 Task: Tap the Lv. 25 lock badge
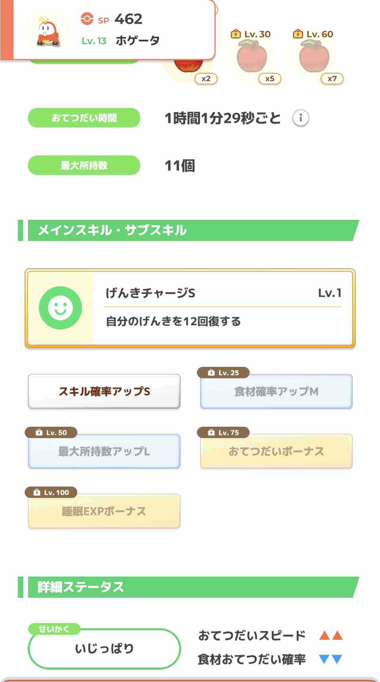pos(223,372)
